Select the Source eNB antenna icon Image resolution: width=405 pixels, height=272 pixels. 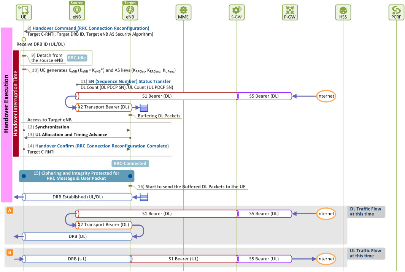(77, 12)
